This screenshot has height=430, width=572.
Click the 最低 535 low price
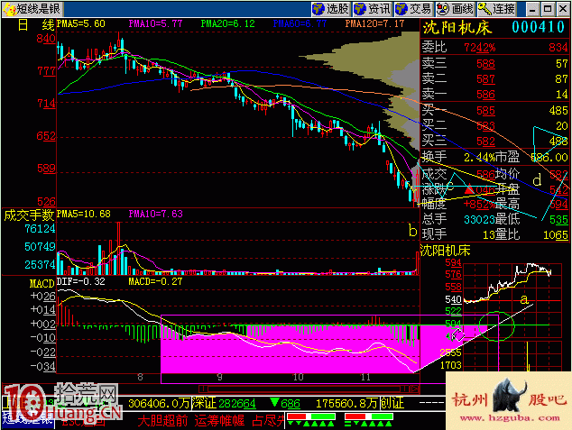point(559,220)
